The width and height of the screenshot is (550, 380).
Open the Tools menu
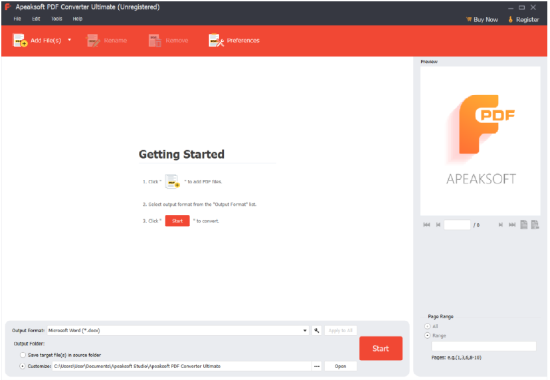56,19
